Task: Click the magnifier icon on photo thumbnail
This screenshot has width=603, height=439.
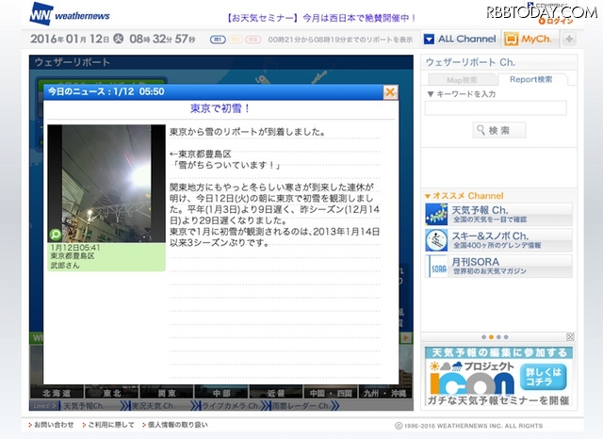Action: coord(55,234)
